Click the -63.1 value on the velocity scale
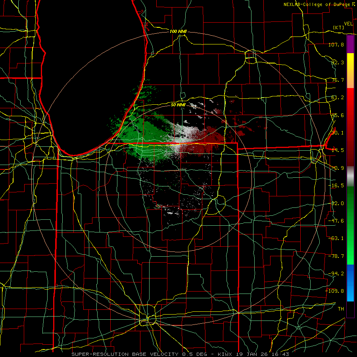Image resolution: width=357 pixels, height=357 pixels. (336, 238)
